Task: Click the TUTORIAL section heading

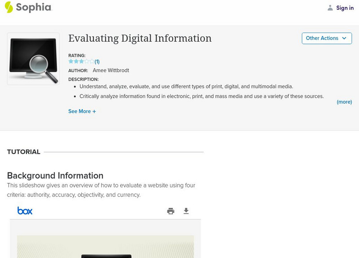Action: click(x=24, y=152)
